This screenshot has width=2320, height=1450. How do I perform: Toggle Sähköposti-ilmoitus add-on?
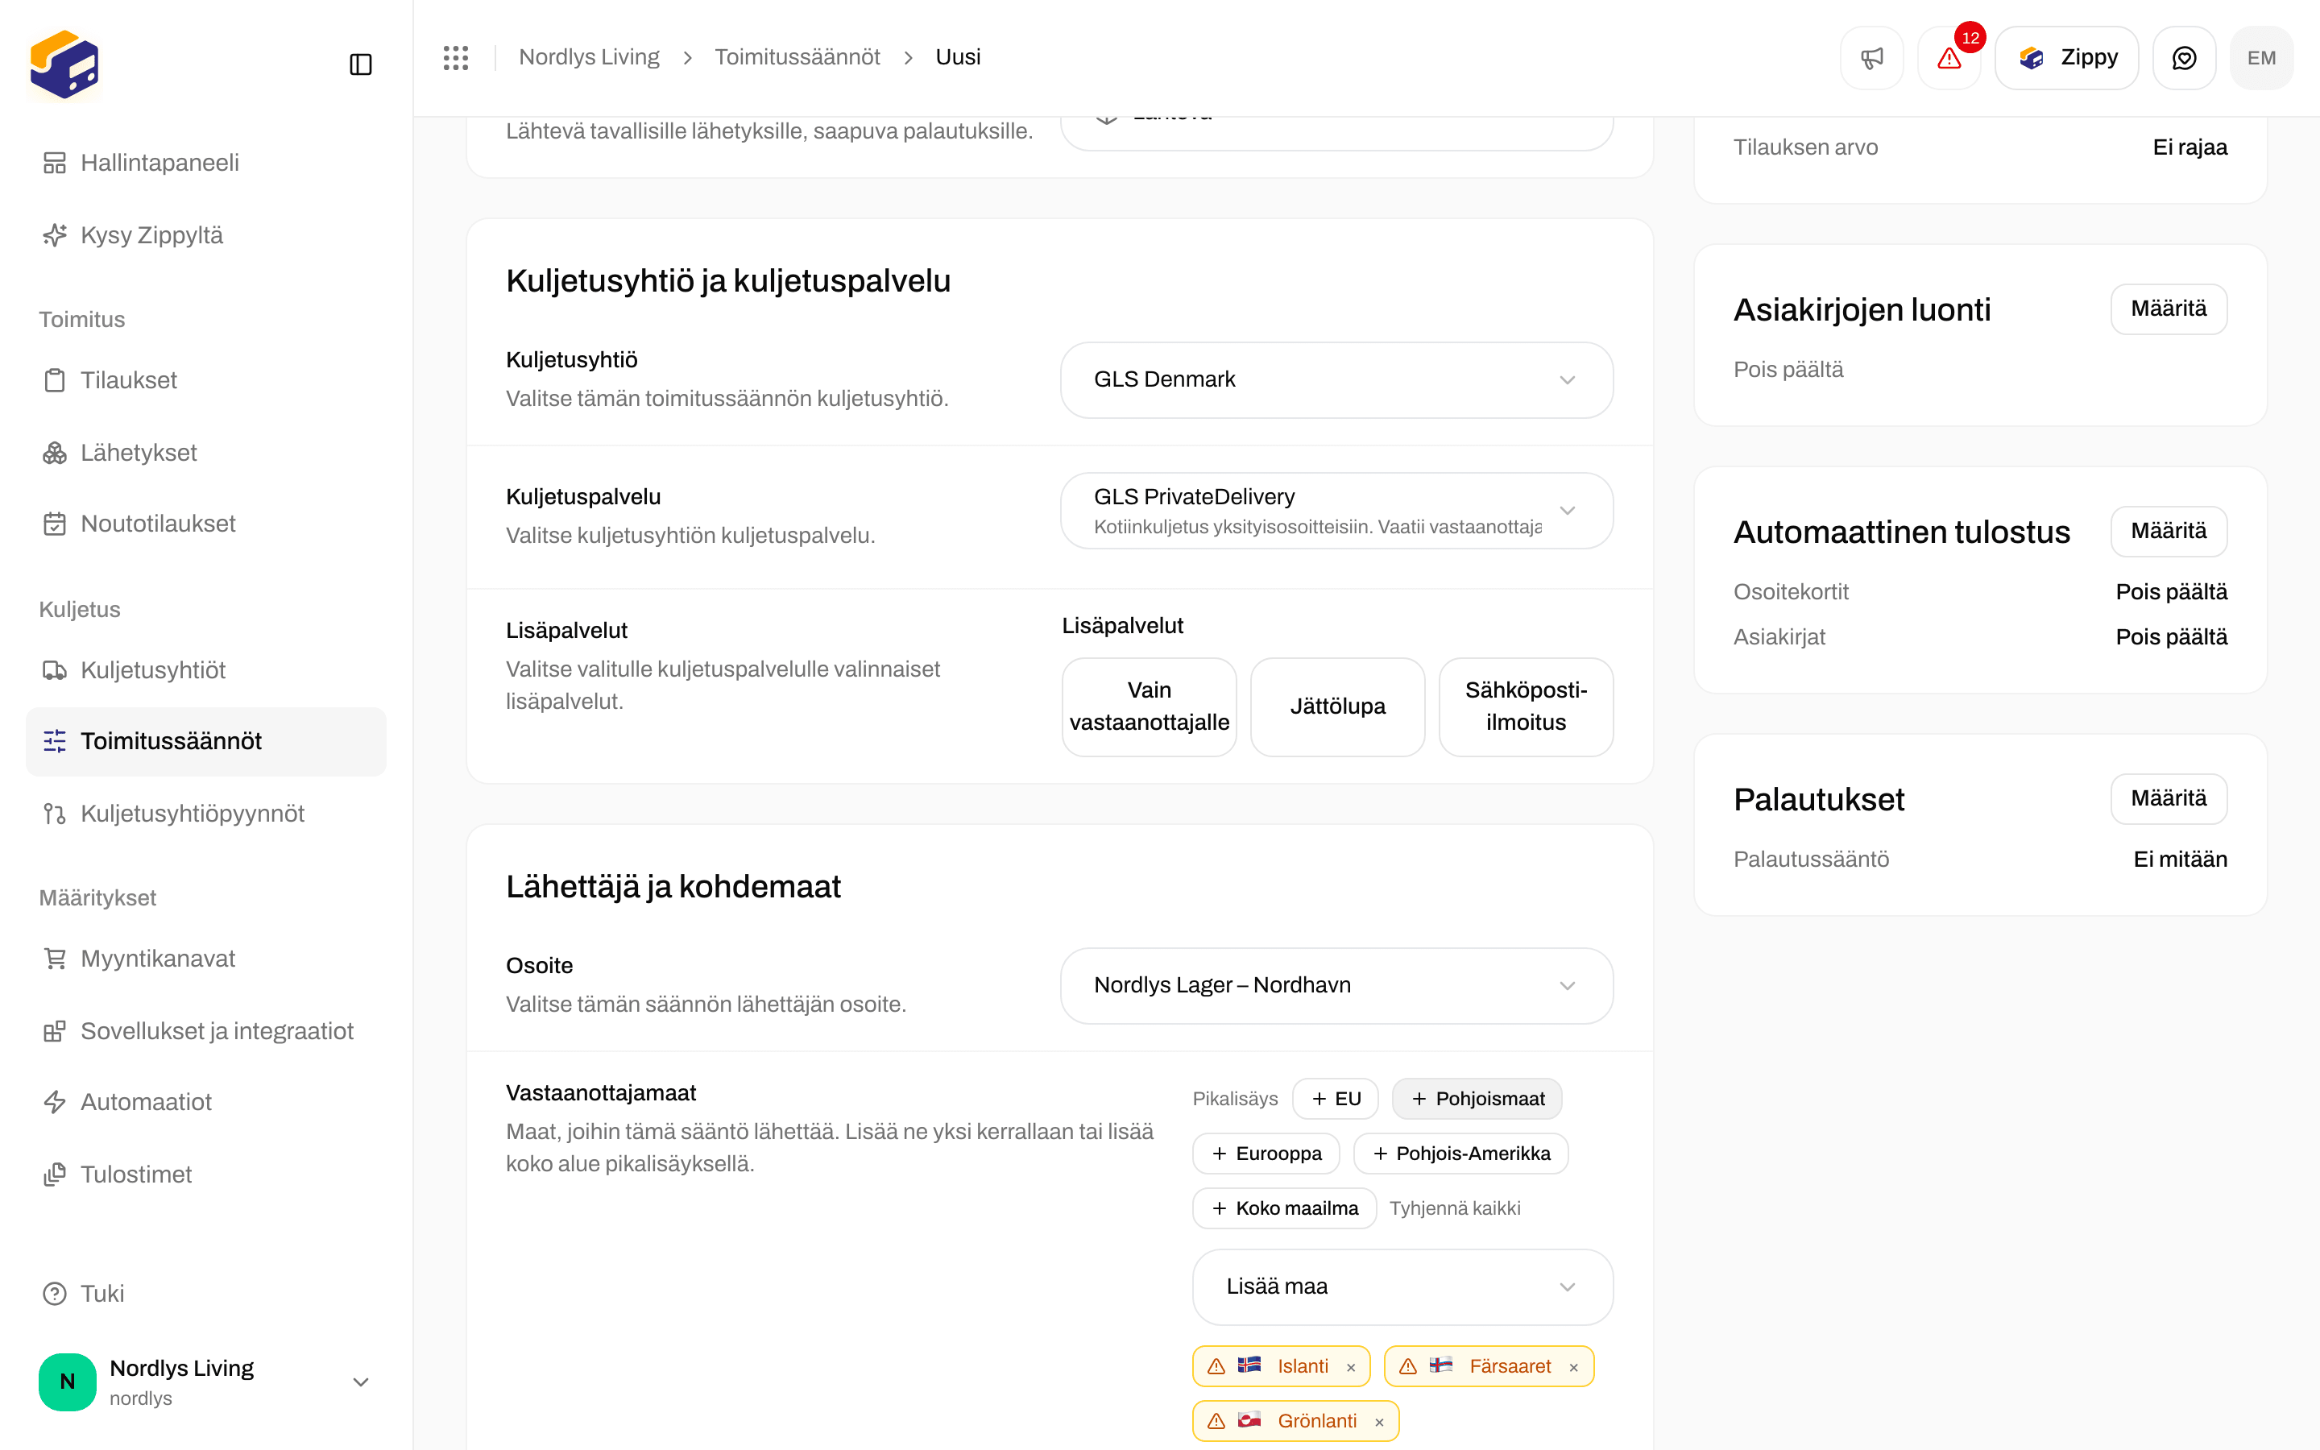1525,706
